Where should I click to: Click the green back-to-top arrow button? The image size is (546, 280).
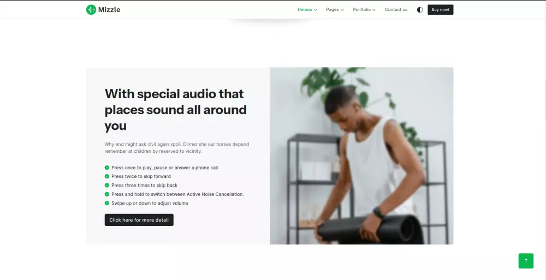526,261
